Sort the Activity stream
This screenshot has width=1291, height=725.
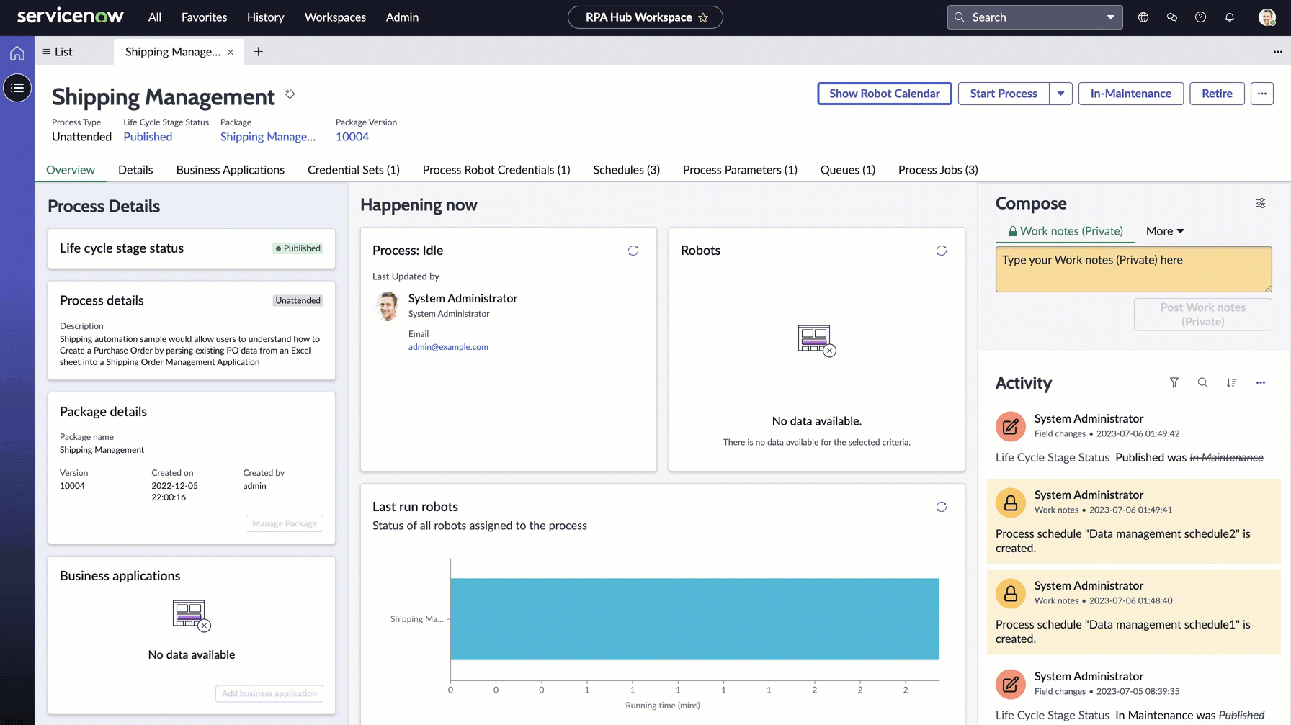click(1232, 383)
